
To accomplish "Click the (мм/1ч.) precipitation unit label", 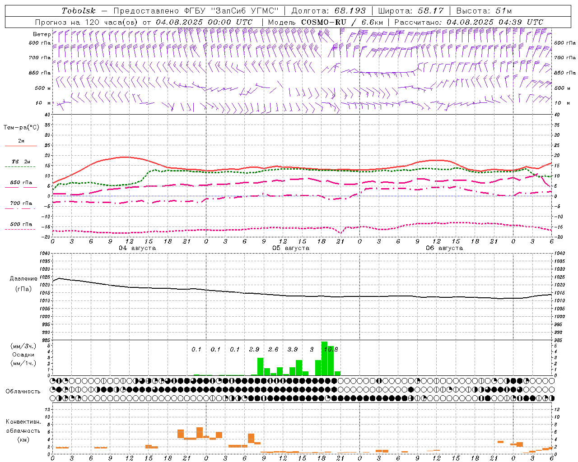I will [x=23, y=363].
